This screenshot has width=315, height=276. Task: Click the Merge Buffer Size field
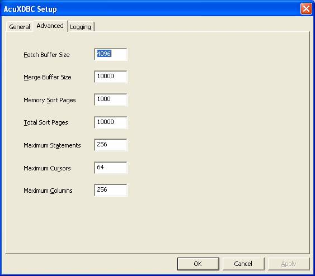[x=111, y=77]
